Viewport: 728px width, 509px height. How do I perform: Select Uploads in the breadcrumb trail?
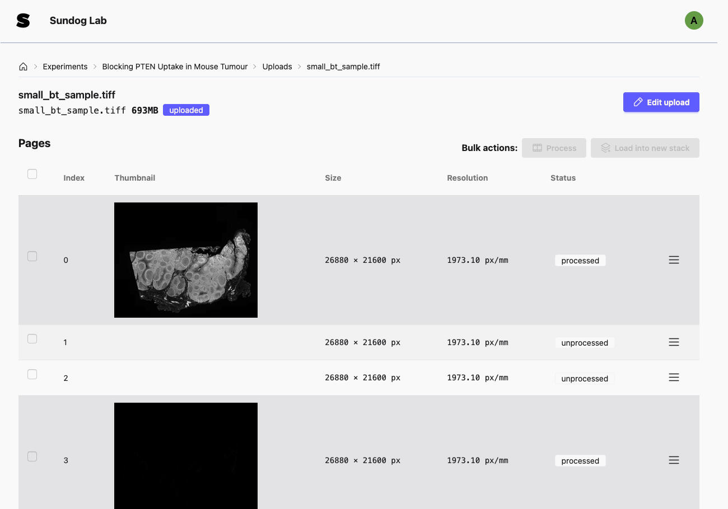277,66
